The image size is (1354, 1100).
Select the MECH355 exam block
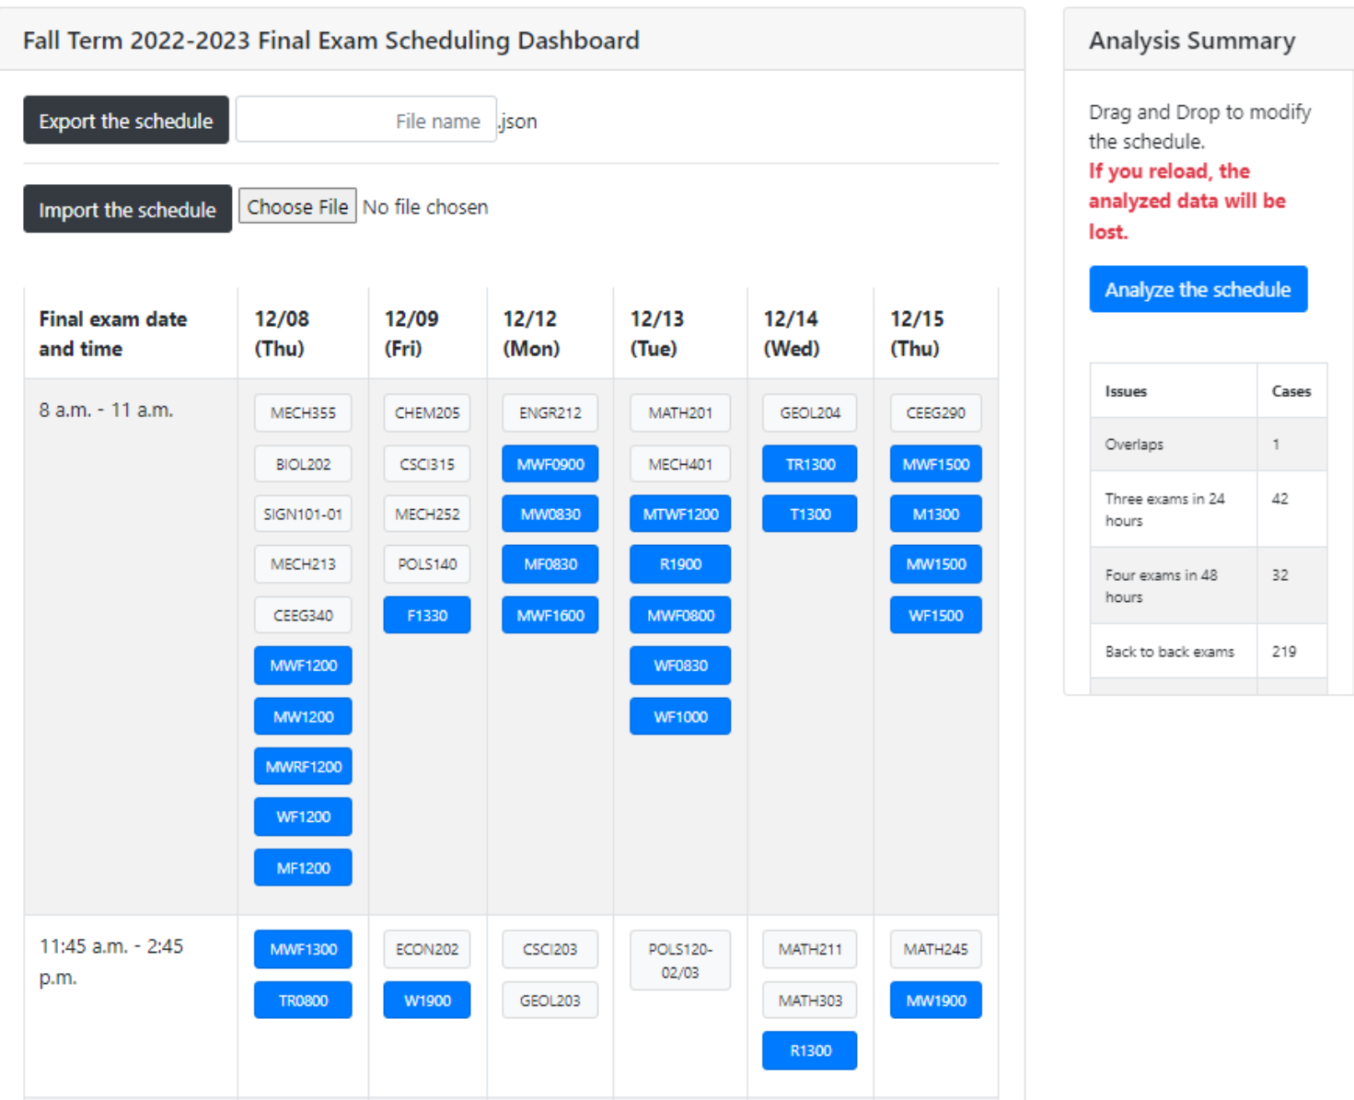tap(303, 413)
